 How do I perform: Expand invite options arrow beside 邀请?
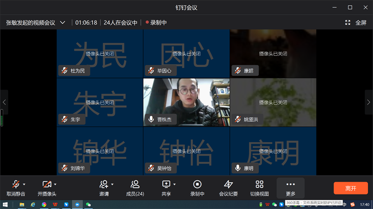point(112,184)
